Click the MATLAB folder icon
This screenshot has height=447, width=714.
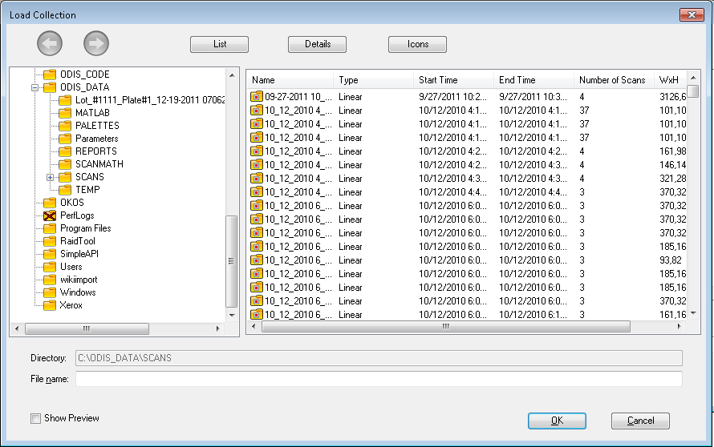(65, 113)
